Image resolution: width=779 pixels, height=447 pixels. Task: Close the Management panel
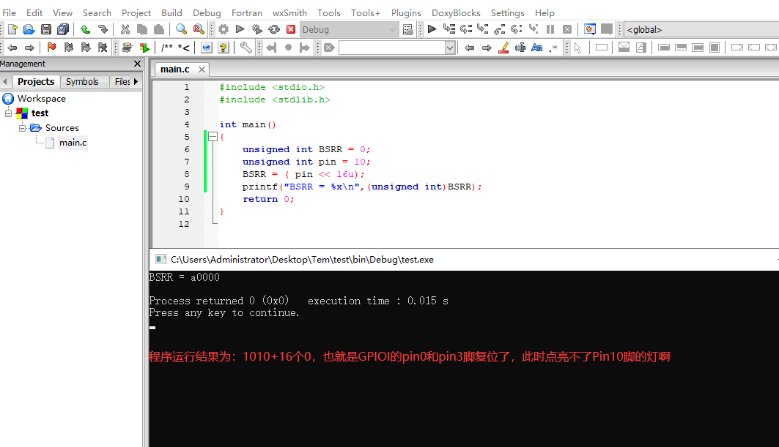tap(138, 64)
